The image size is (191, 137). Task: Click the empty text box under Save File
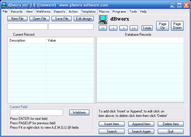pos(71,27)
